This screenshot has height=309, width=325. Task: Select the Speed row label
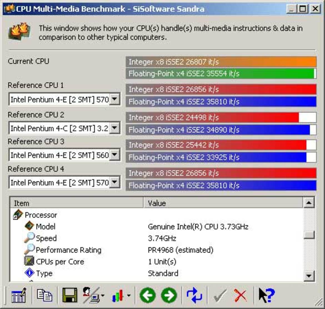pos(46,238)
